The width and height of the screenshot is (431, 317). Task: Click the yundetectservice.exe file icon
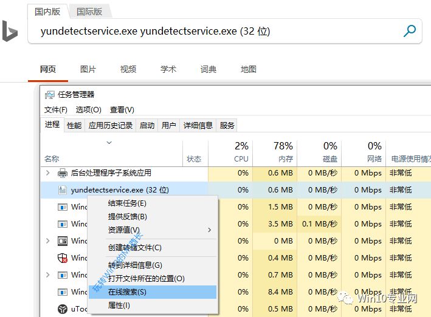click(63, 190)
